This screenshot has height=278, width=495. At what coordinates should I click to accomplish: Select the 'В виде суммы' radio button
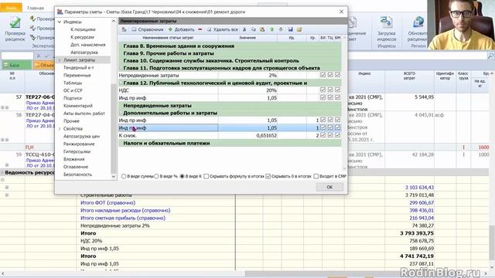pos(124,176)
